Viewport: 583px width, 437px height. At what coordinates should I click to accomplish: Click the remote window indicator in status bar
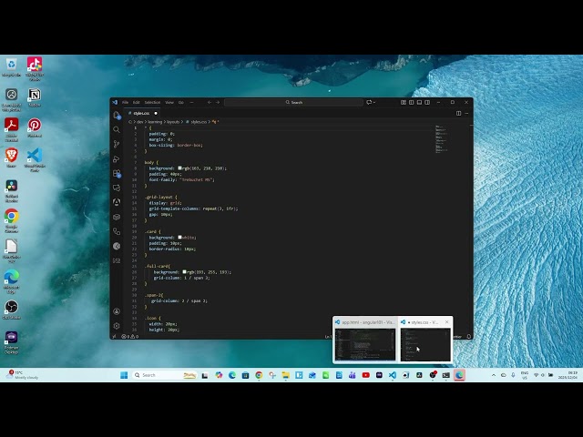114,337
